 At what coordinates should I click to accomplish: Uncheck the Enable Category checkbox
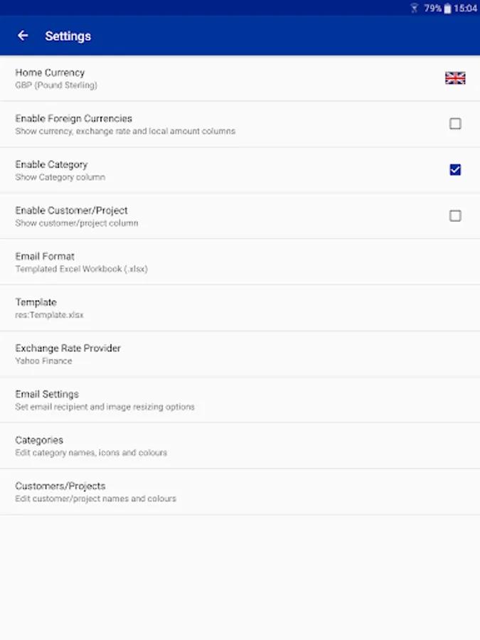tap(455, 169)
